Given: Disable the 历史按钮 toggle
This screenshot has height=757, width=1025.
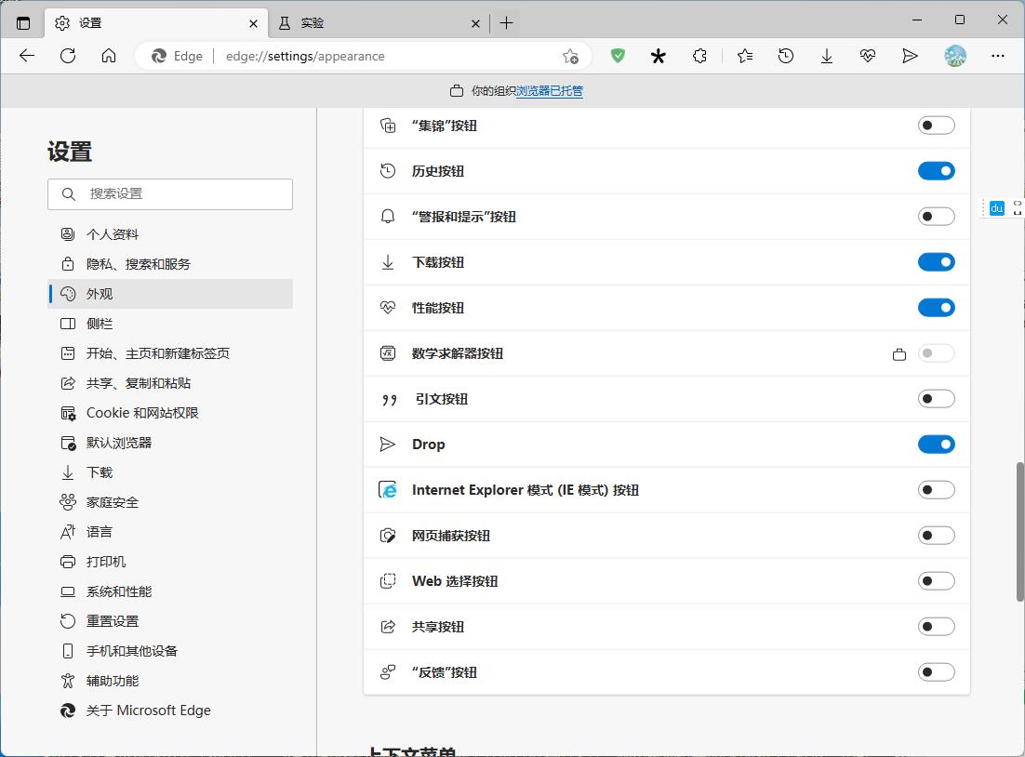Looking at the screenshot, I should [936, 171].
